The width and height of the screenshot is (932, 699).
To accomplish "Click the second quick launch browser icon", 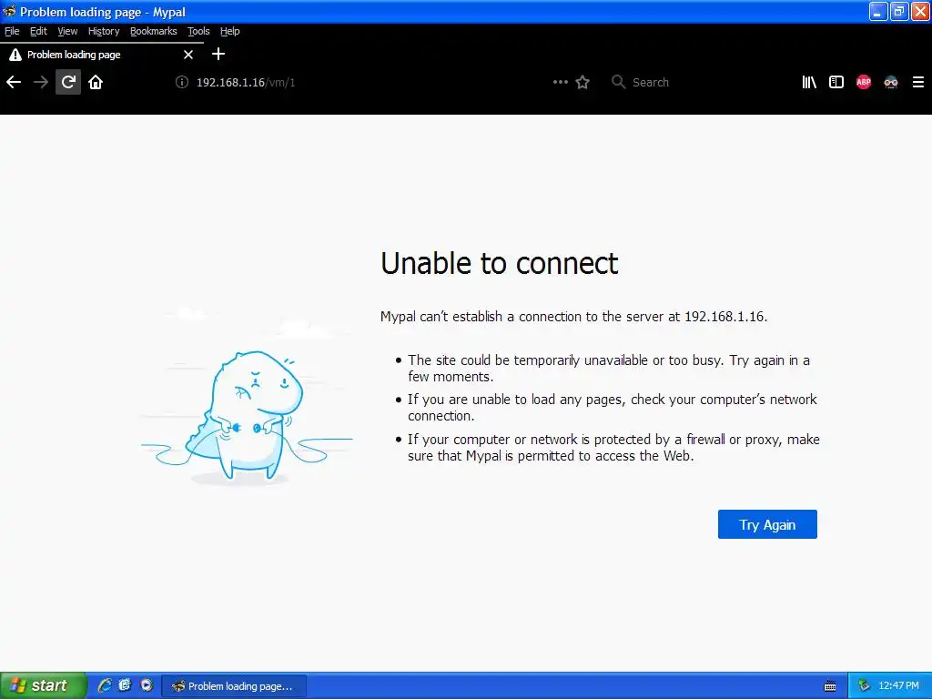I will [125, 685].
